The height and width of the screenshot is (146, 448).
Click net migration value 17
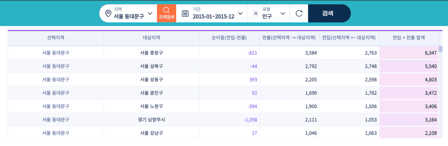(x=255, y=133)
